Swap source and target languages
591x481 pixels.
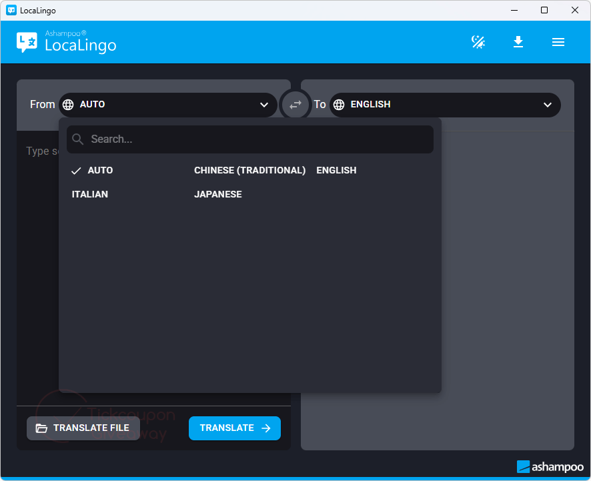(295, 105)
